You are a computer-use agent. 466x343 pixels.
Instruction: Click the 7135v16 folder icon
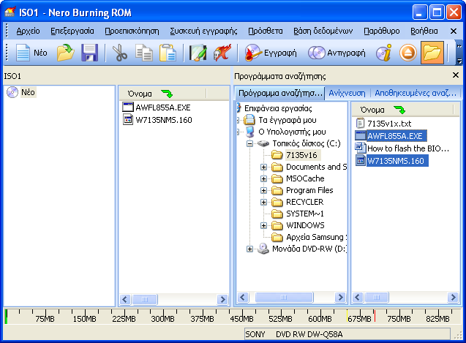[277, 155]
